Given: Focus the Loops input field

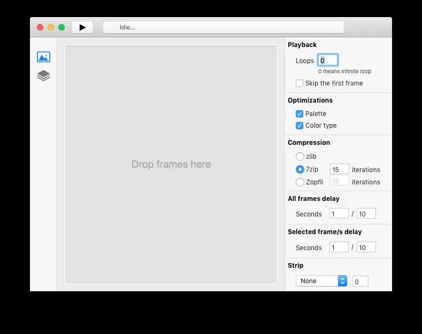Looking at the screenshot, I should pos(327,60).
